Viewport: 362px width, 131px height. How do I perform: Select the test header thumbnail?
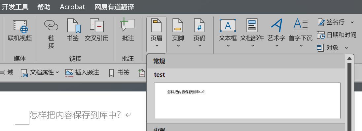point(247,100)
